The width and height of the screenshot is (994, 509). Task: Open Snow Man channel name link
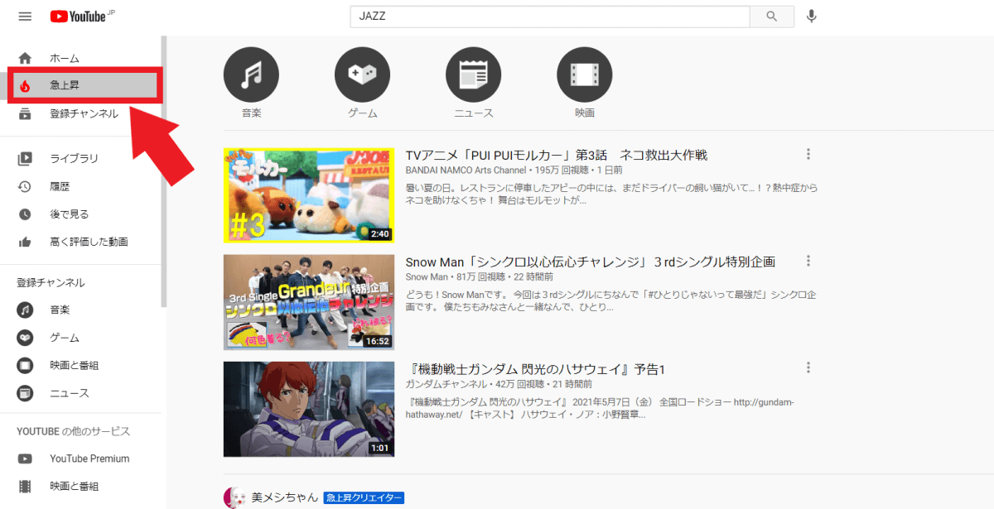(427, 276)
